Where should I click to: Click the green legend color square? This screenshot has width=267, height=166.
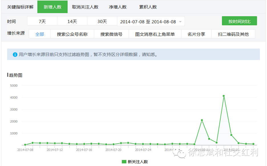pyautogui.click(x=124, y=162)
